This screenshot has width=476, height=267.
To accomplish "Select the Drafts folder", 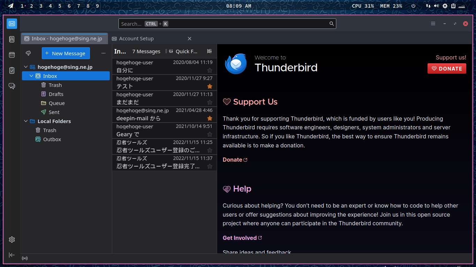I will (66, 94).
